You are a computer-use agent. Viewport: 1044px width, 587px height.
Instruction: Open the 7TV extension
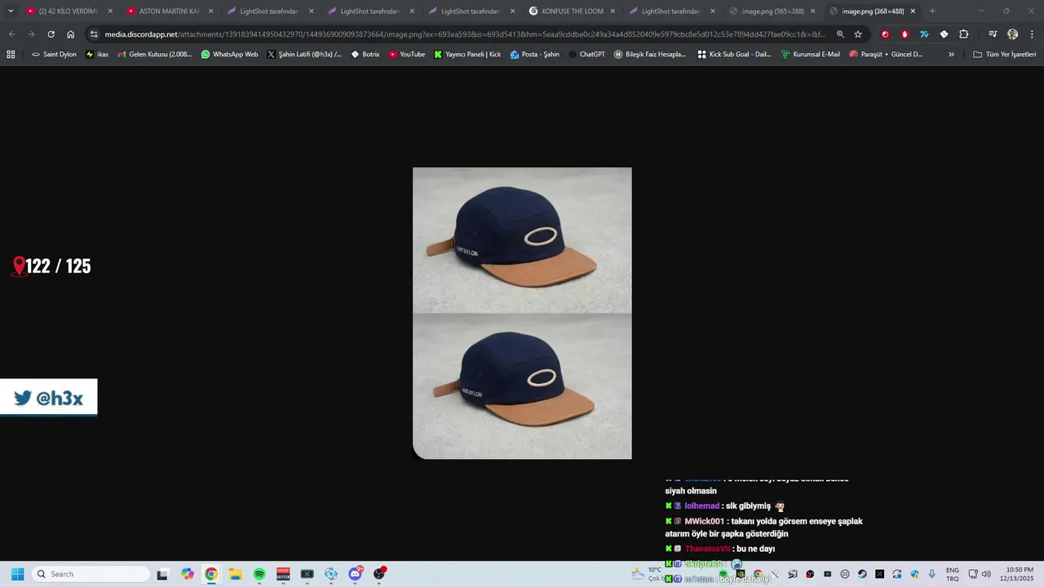[x=924, y=34]
